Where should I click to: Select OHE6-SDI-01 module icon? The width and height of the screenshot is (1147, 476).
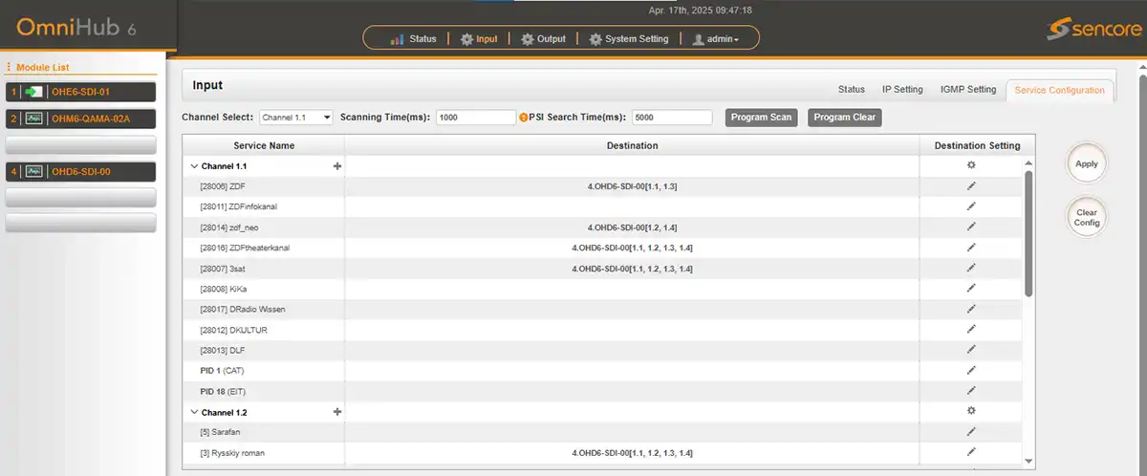(34, 92)
